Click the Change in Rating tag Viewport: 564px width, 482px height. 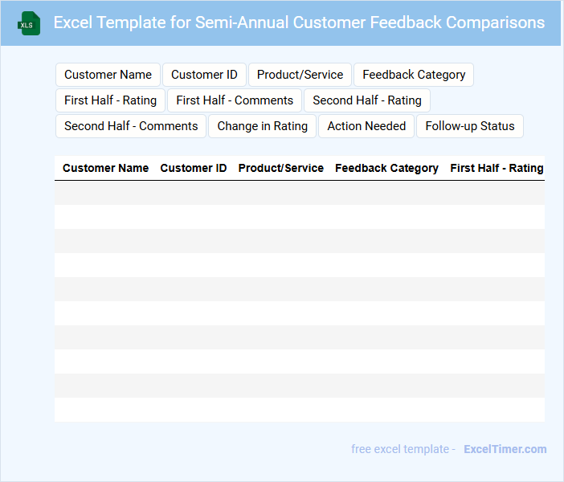[262, 126]
